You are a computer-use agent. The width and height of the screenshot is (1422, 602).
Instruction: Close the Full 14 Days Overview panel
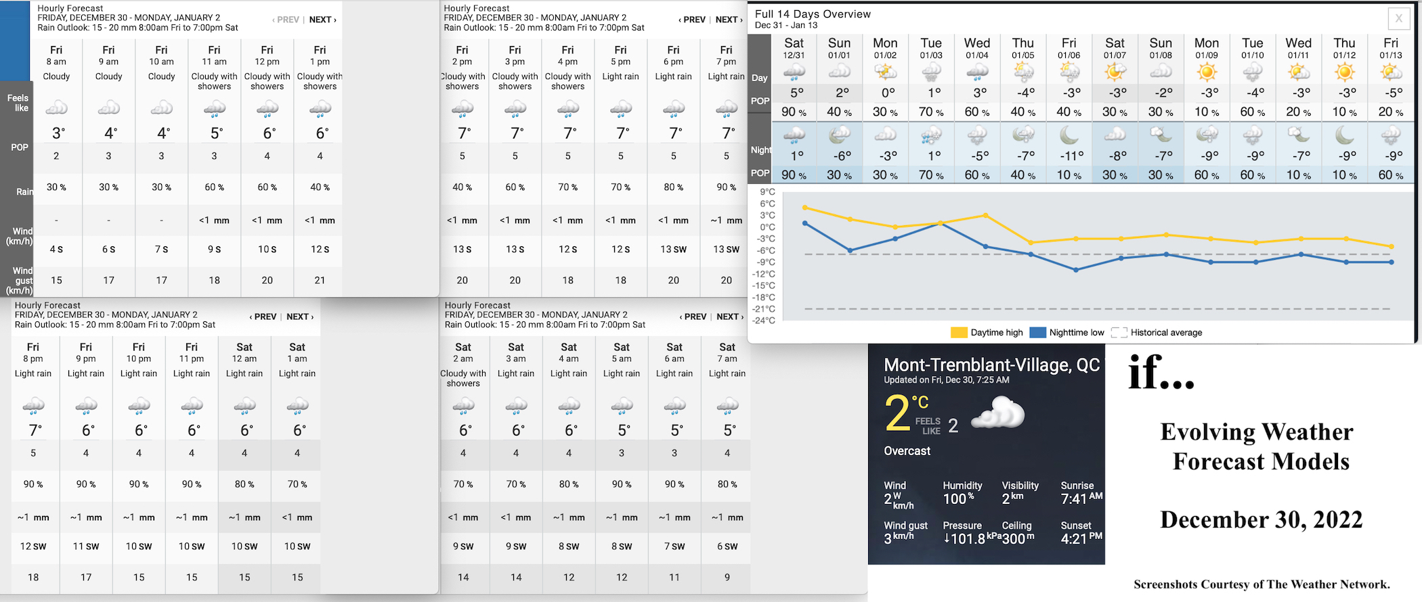click(x=1399, y=19)
